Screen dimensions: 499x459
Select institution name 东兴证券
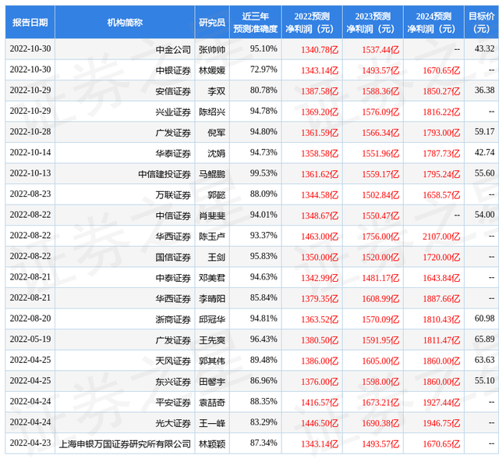(173, 382)
